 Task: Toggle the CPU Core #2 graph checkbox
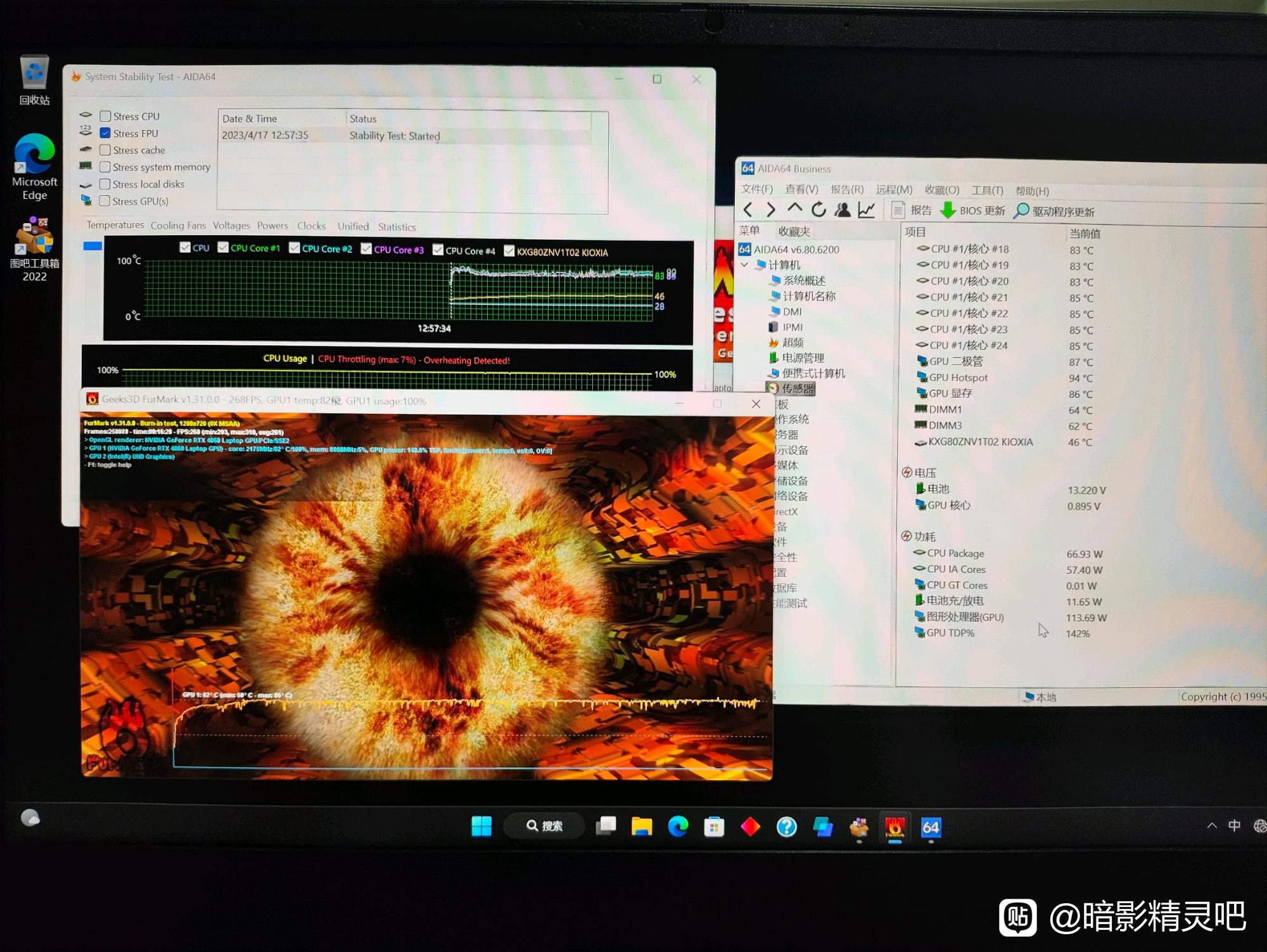click(295, 248)
